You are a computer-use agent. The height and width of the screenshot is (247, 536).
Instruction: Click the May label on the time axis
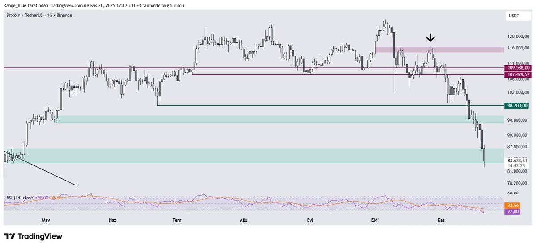(46, 220)
